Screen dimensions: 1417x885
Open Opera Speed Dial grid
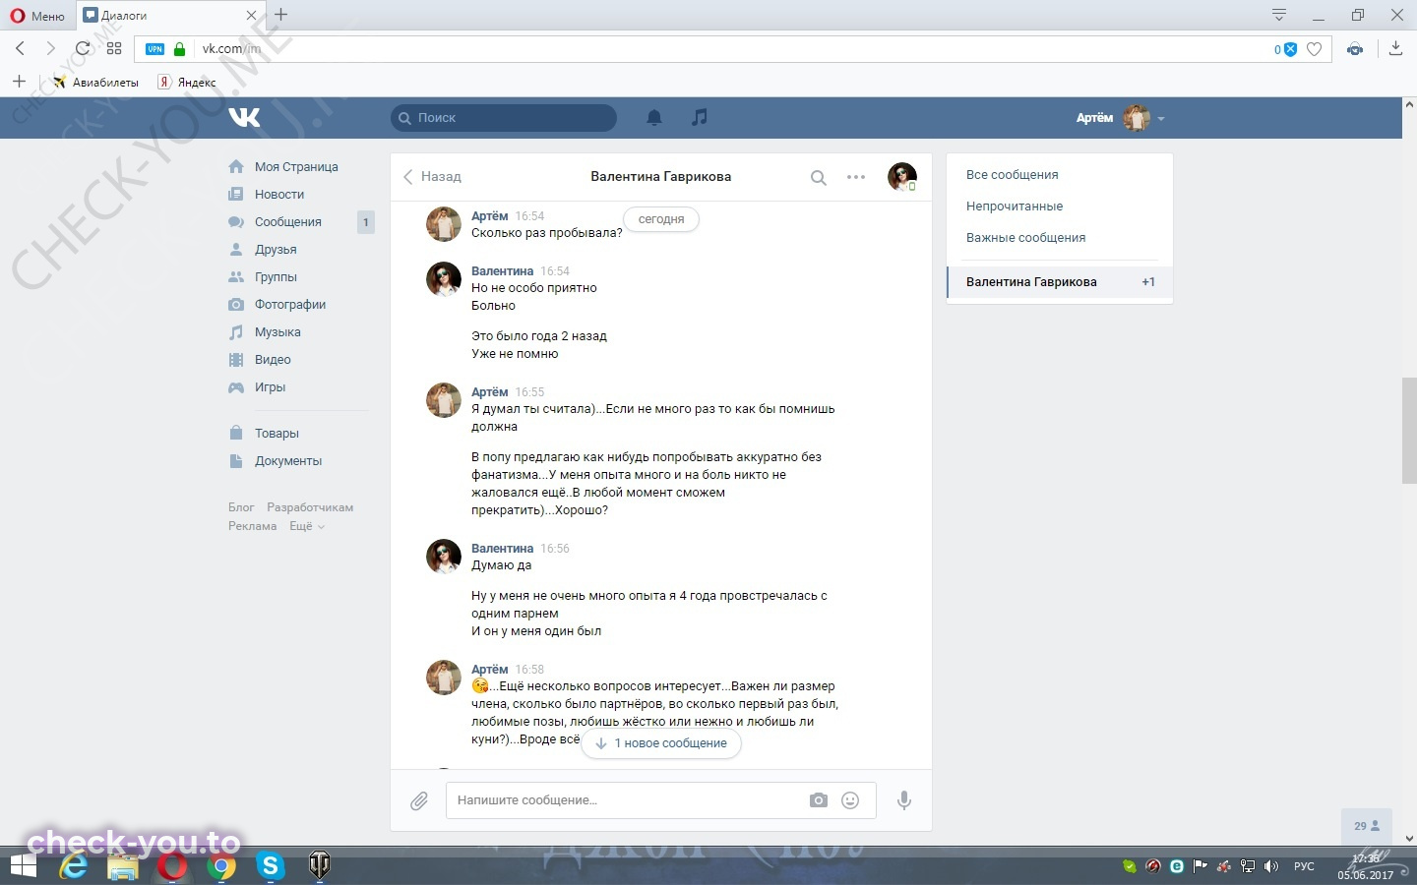[114, 48]
